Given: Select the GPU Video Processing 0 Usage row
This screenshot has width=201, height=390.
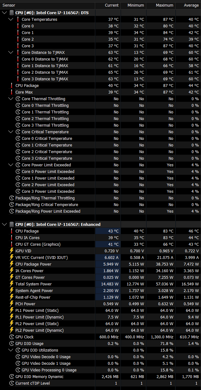Looking at the screenshot, I should click(x=100, y=370).
